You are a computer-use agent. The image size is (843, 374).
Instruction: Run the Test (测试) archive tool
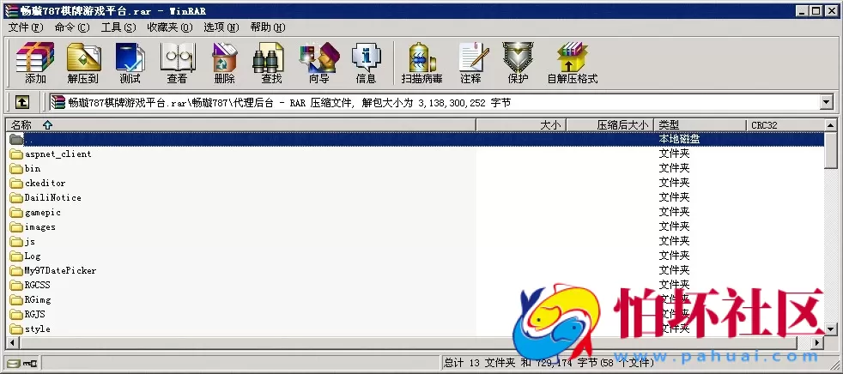click(130, 63)
